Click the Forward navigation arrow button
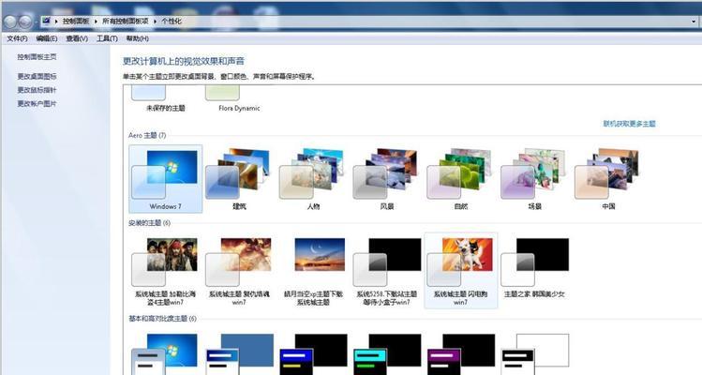Image resolution: width=702 pixels, height=375 pixels. point(25,22)
